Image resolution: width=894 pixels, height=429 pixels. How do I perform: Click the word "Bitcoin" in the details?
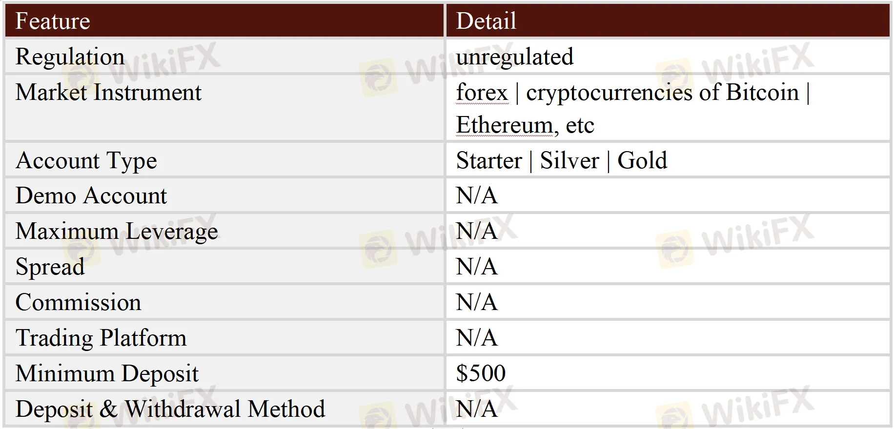(762, 92)
